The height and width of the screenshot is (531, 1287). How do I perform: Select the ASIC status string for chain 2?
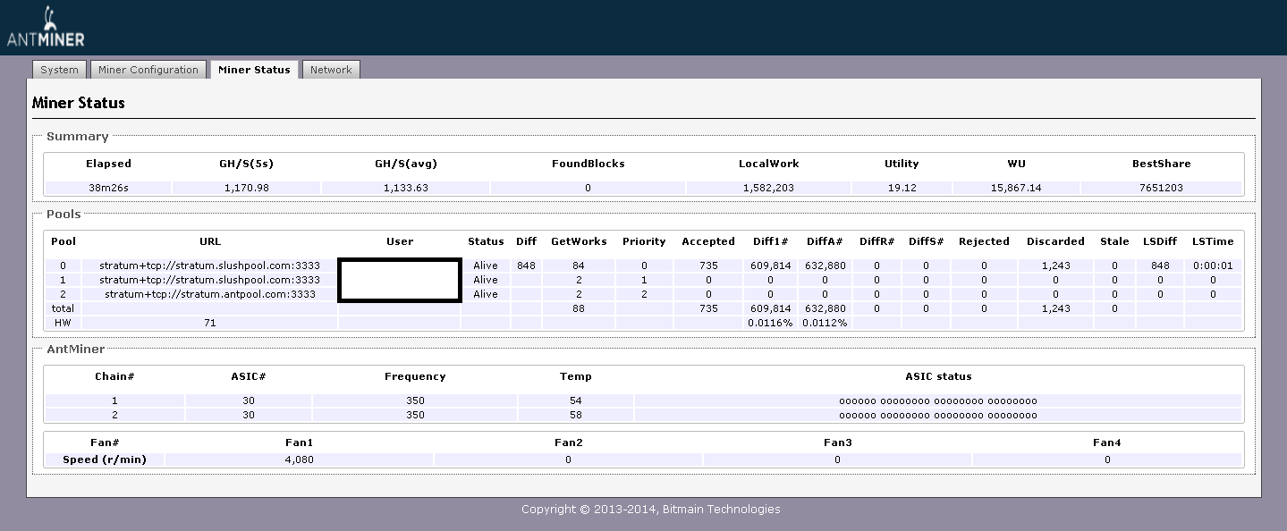[937, 416]
